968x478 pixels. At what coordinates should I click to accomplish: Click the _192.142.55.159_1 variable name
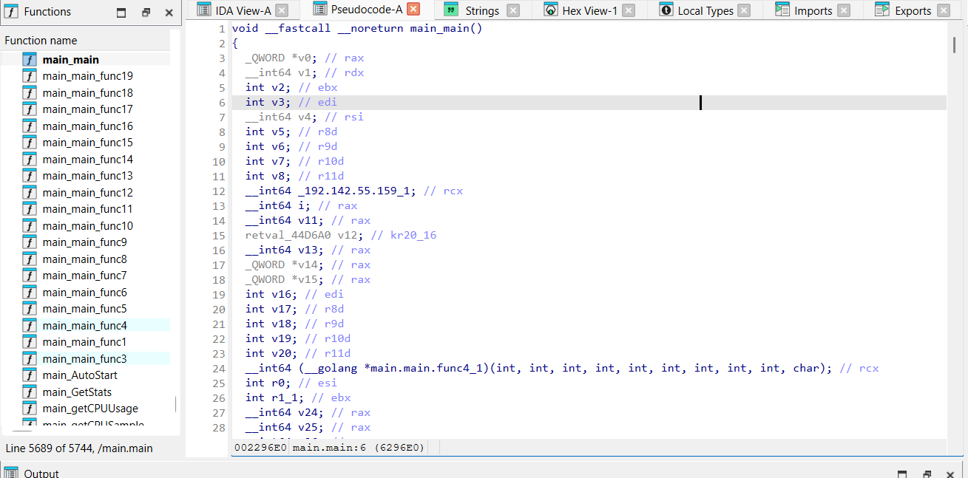point(358,191)
